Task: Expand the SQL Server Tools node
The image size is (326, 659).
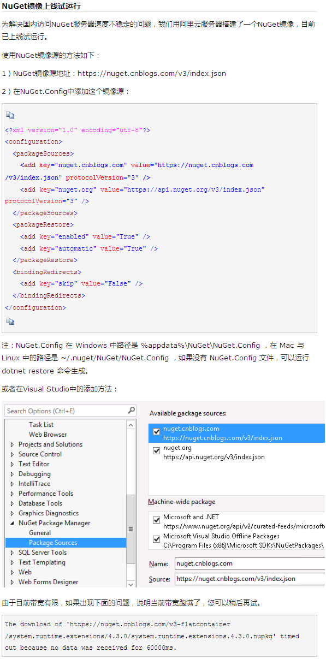Action: tap(13, 553)
